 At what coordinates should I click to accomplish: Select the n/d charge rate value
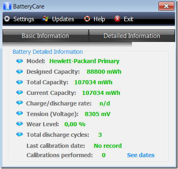coord(105,103)
